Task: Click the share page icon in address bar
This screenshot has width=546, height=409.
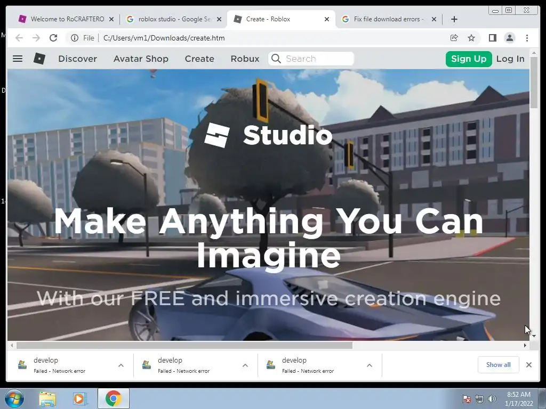Action: tap(454, 38)
